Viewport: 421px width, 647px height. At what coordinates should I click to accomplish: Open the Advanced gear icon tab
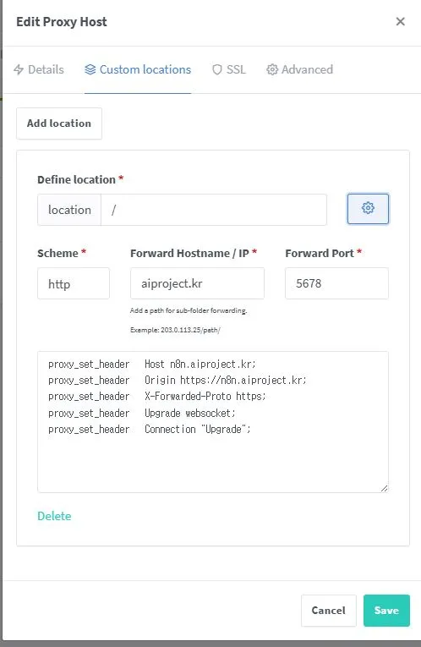click(271, 69)
